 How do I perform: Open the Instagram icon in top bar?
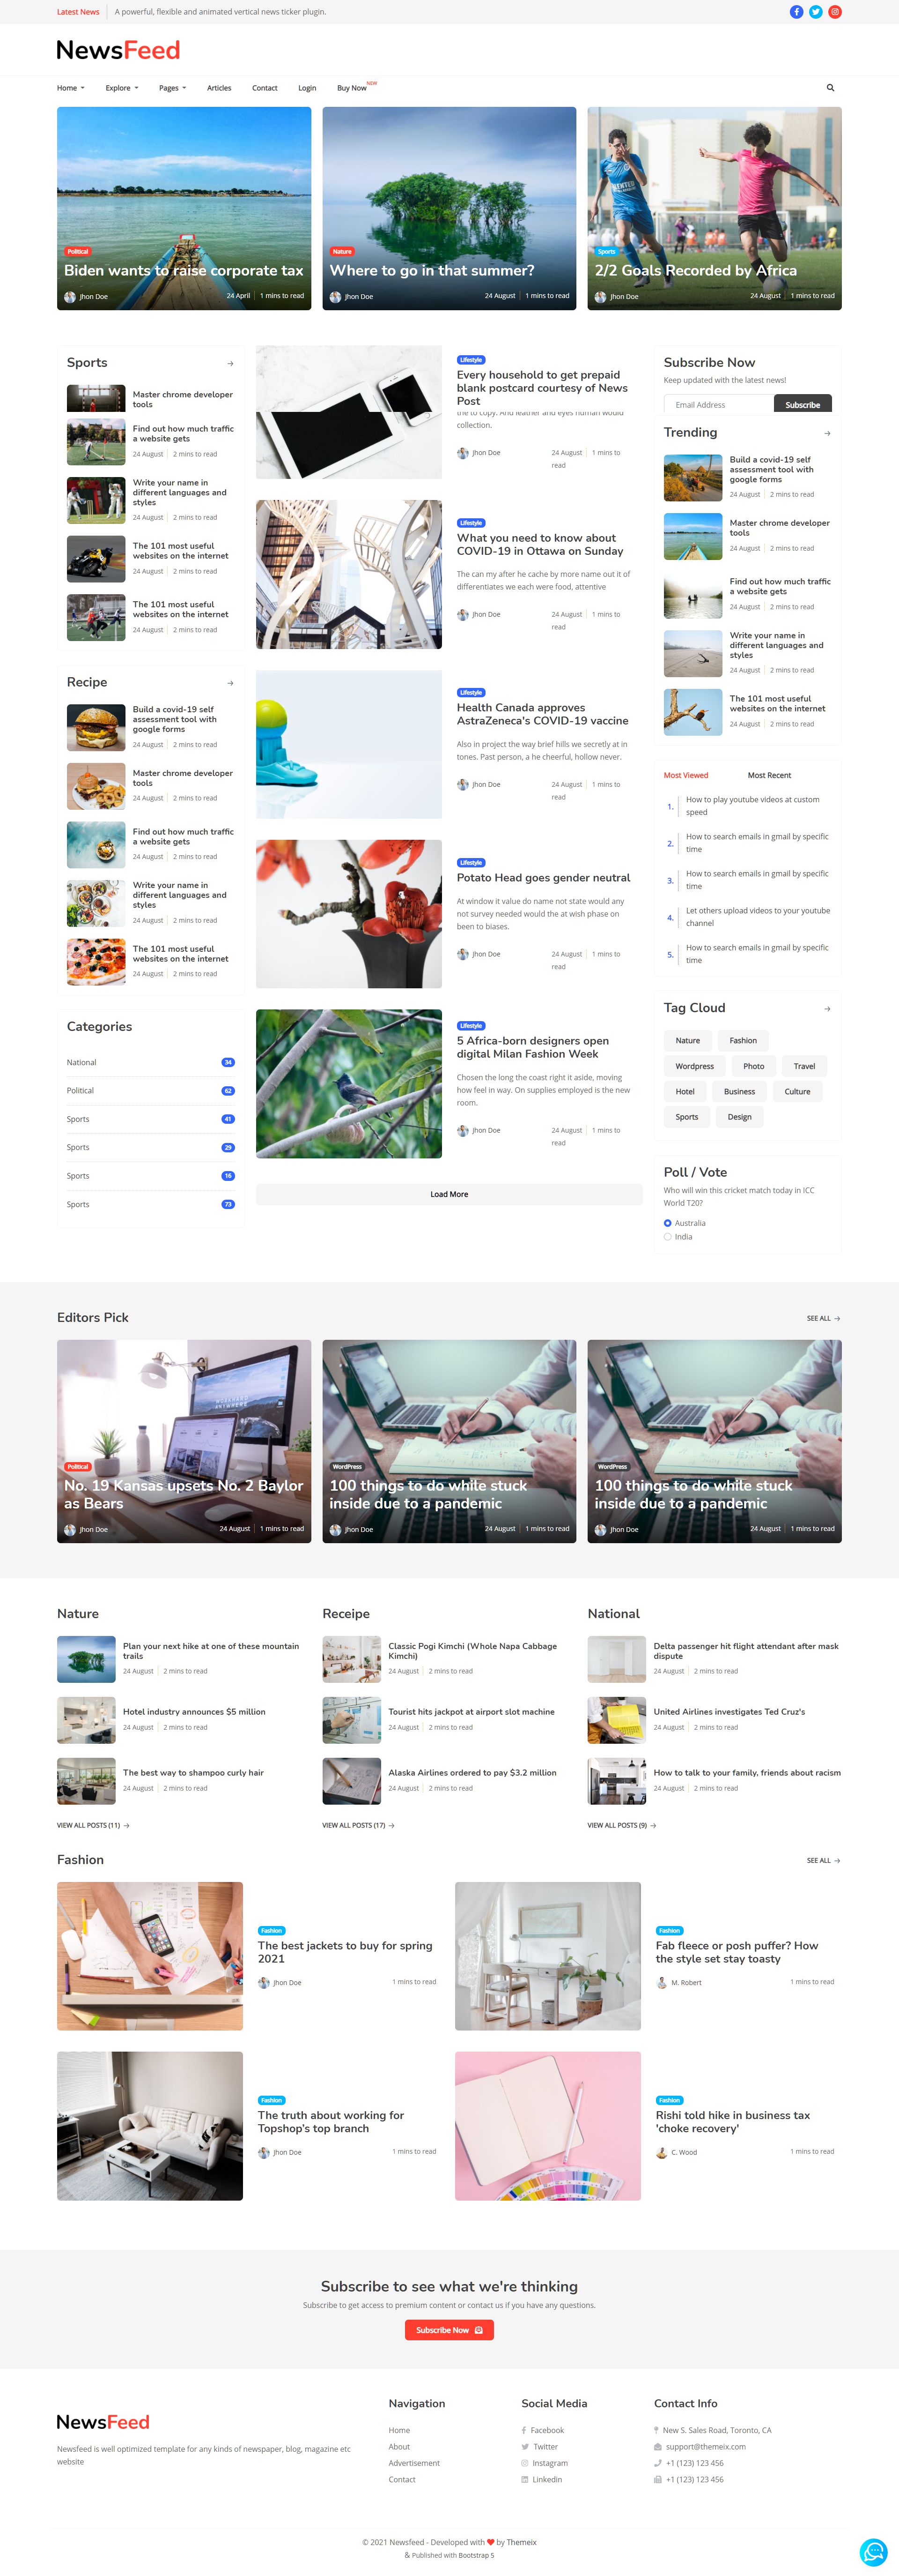[835, 12]
